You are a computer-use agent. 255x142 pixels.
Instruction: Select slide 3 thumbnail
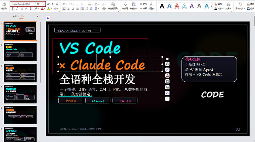[20, 73]
